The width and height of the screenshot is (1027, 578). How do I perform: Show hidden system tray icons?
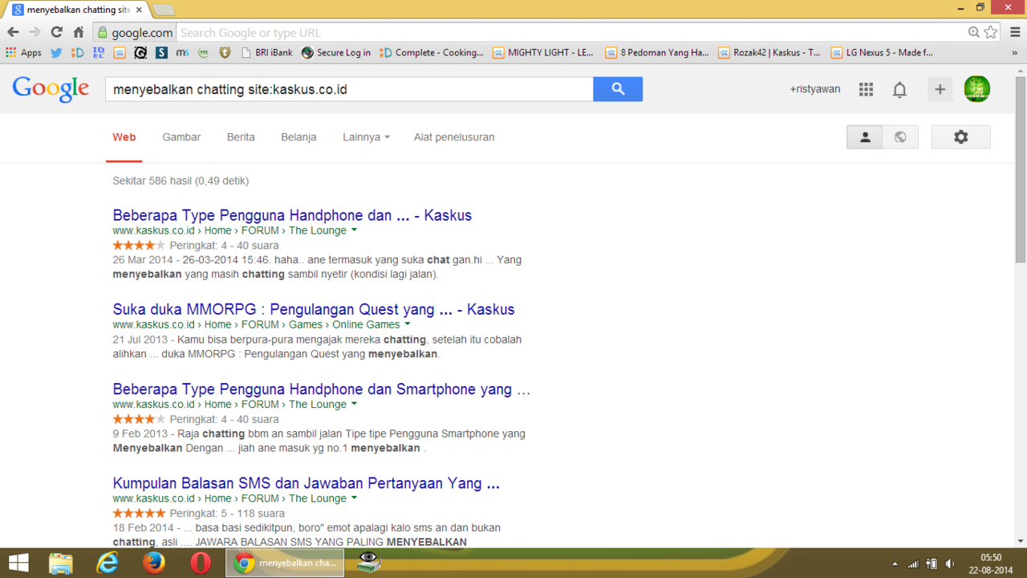pos(895,564)
